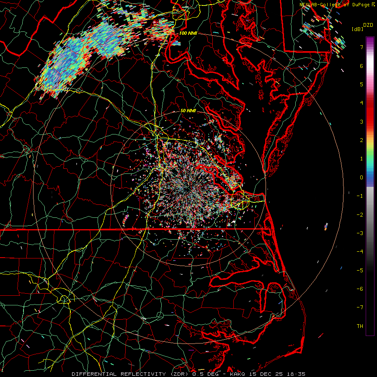Click the 1 value on the dB scale
Screen dimensions: 377x377
point(362,159)
